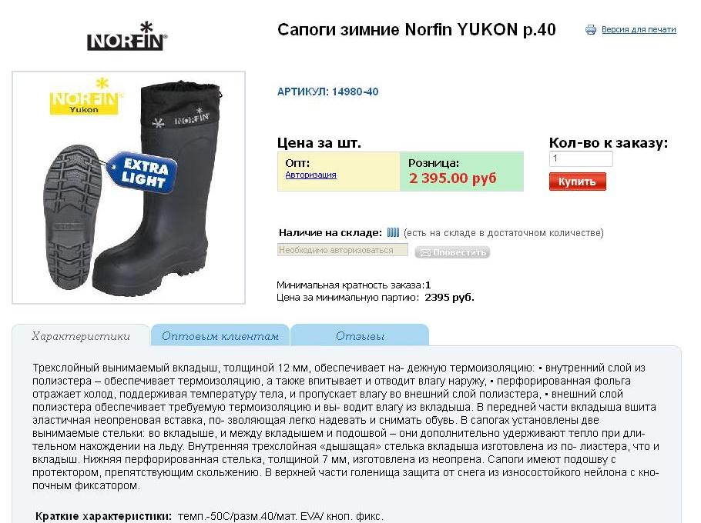Click the Yukon boot product image

(129, 188)
